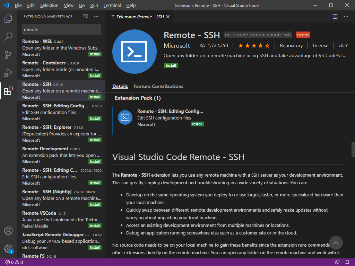The width and height of the screenshot is (355, 266).
Task: Click the extensions search box with 'remote'
Action: pyautogui.click(x=62, y=30)
